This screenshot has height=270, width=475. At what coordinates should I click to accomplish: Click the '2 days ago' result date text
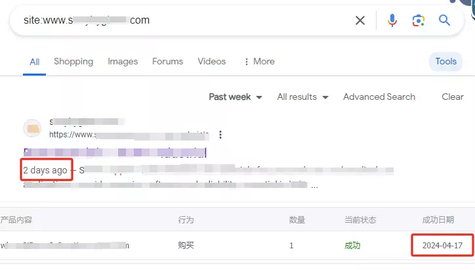(x=45, y=170)
